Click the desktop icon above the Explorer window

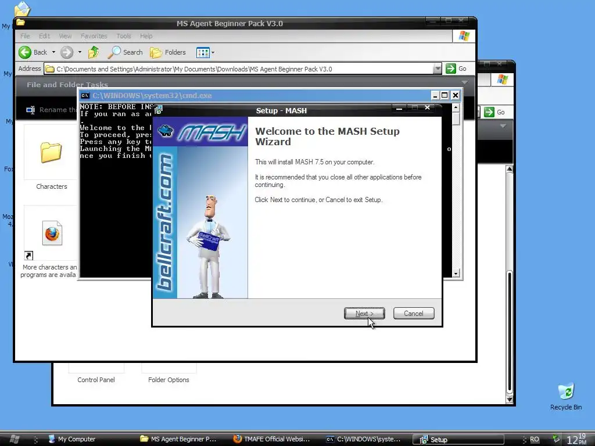(x=21, y=8)
